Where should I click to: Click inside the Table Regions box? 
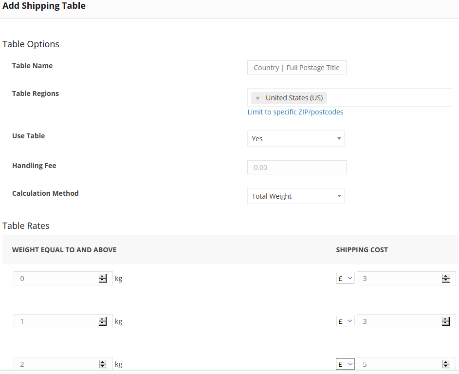(389, 97)
